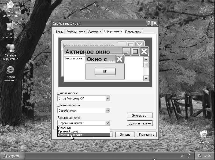Screen dimensions: 215x160
Task: Click the help question mark button in the title bar
Action: [149, 23]
